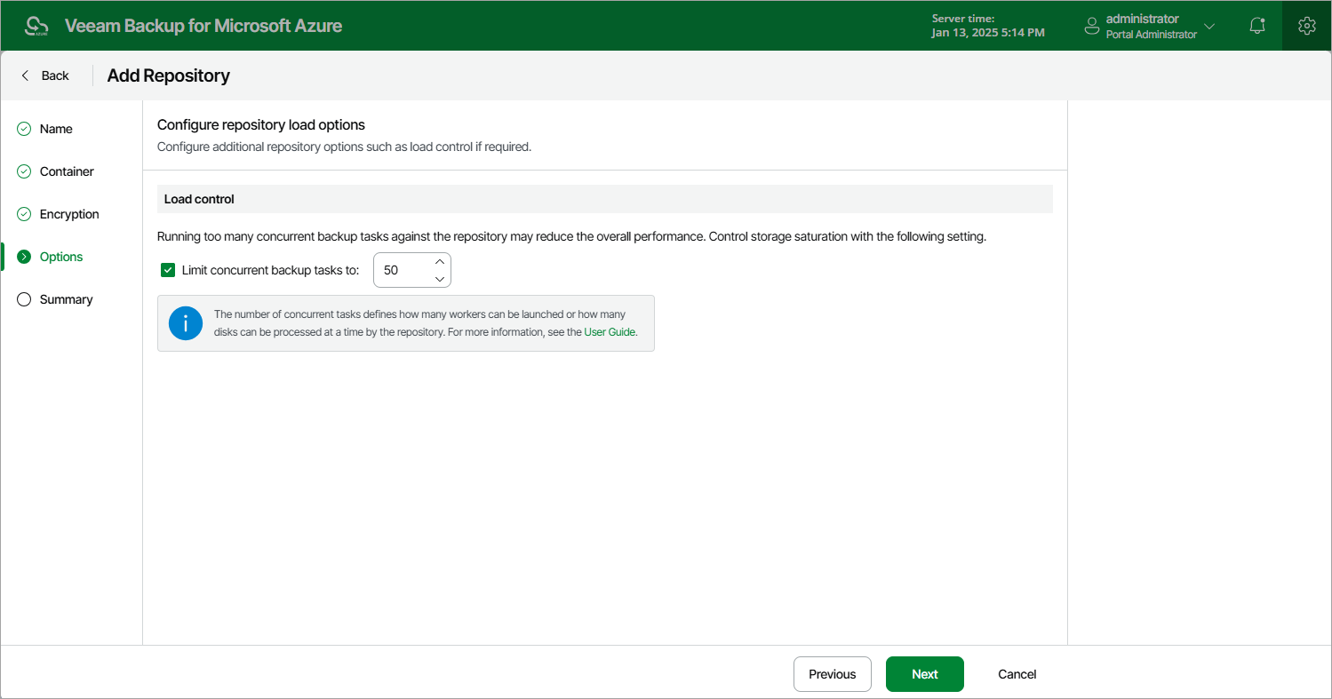This screenshot has width=1332, height=699.
Task: Click the Name step checkmark icon
Action: point(24,129)
